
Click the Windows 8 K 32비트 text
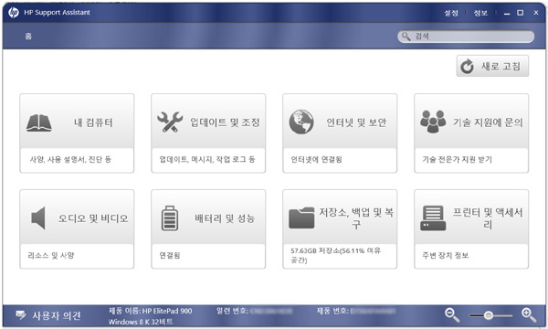pos(141,322)
